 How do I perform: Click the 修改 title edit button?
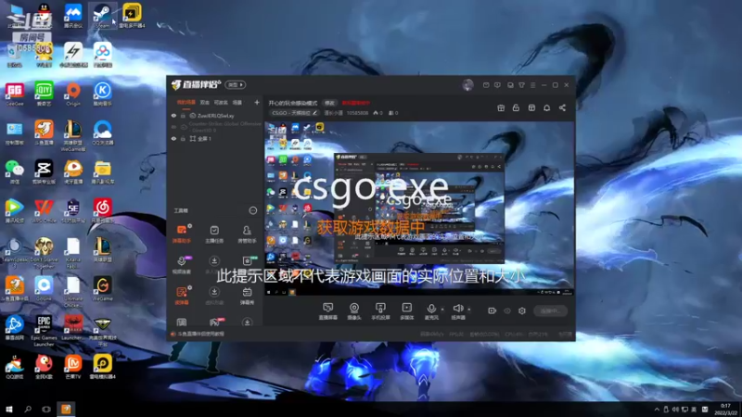pyautogui.click(x=329, y=103)
